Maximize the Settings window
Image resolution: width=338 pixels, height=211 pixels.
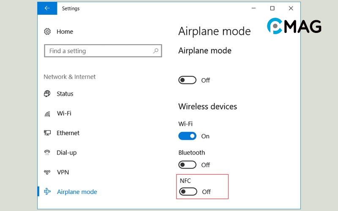pos(272,8)
